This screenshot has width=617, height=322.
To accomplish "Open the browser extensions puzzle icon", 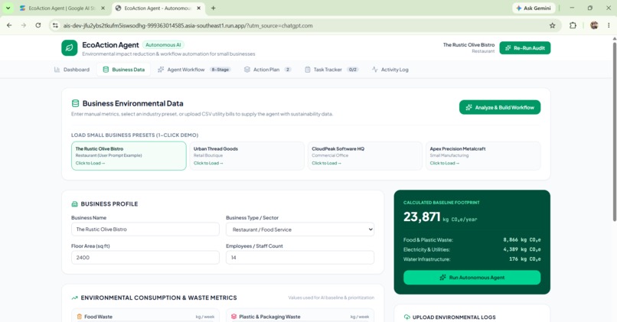I will pos(573,25).
